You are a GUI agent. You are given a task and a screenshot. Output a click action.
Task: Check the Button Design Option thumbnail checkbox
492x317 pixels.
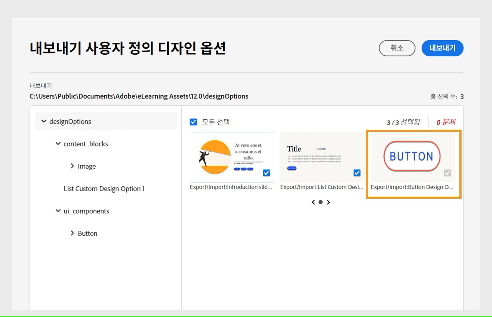coord(447,173)
